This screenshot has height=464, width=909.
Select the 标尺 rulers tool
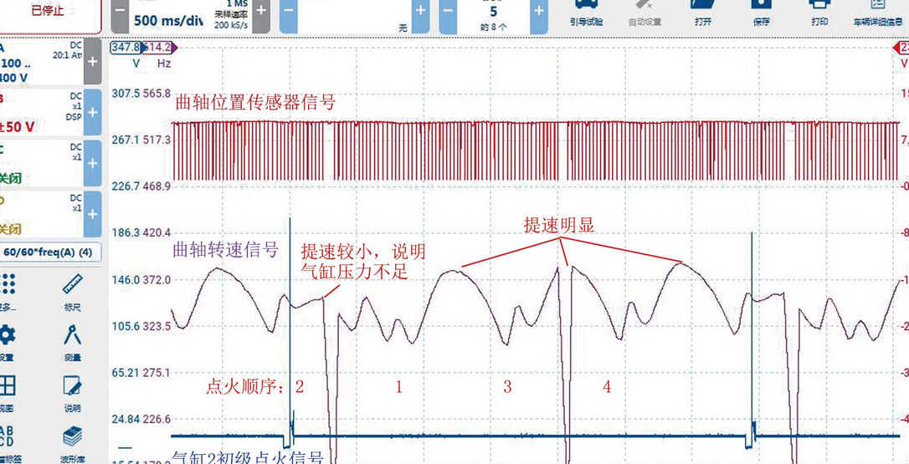point(73,291)
